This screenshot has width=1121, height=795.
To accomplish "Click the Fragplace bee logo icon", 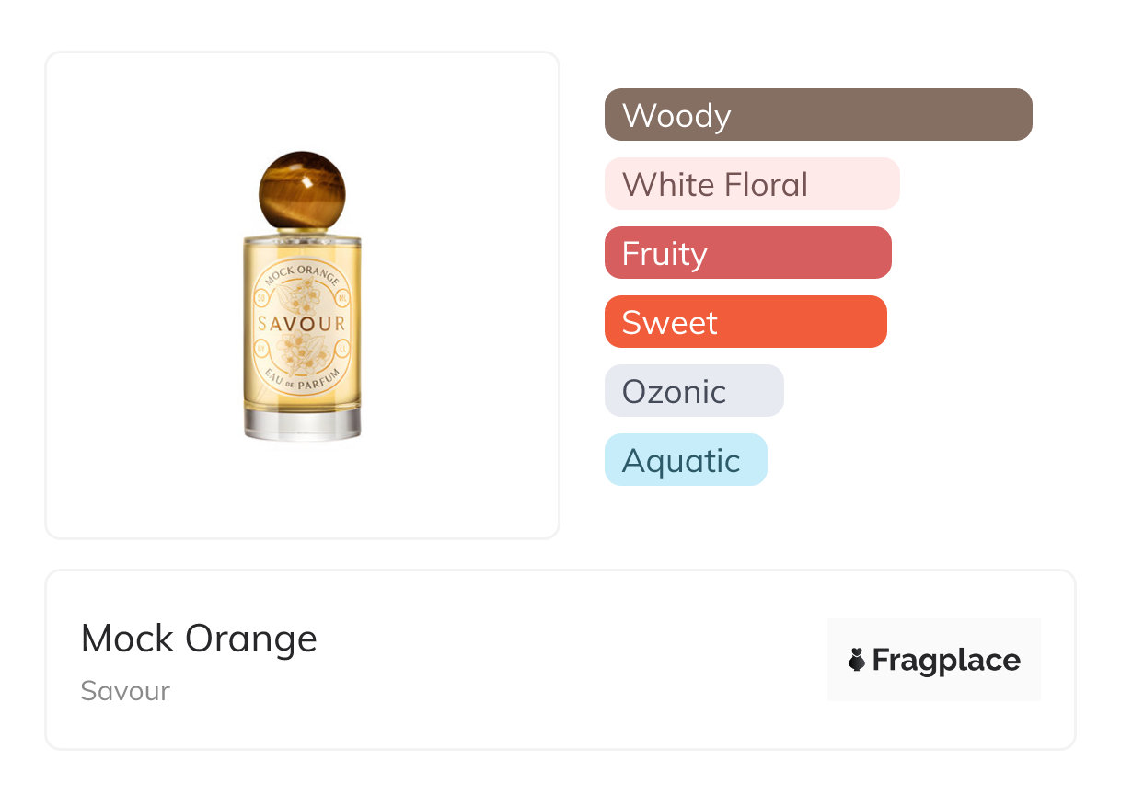I will 857,660.
